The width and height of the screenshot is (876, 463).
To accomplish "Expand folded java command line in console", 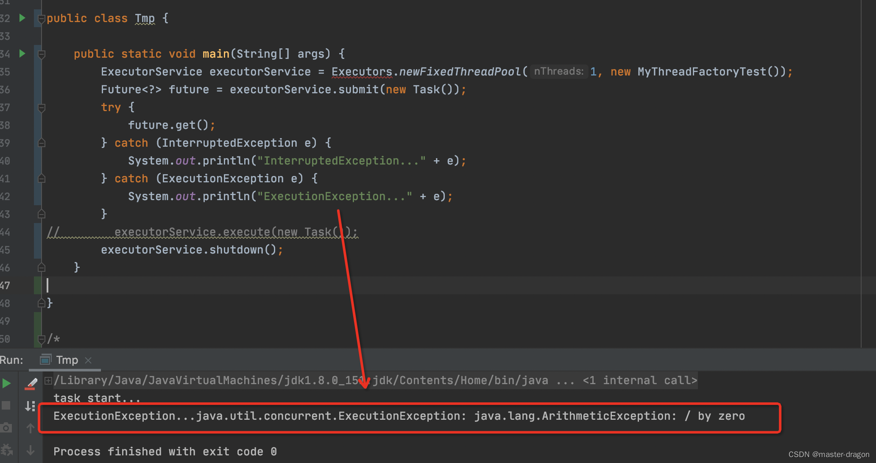I will [48, 381].
